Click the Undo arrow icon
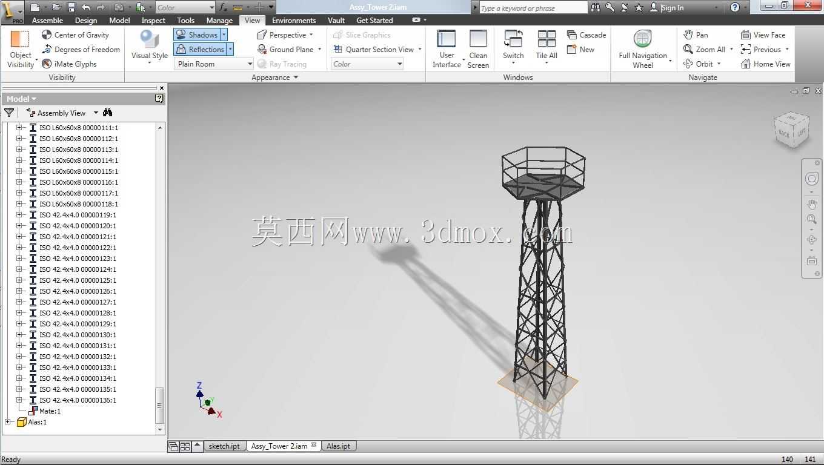The width and height of the screenshot is (824, 465). (x=85, y=7)
